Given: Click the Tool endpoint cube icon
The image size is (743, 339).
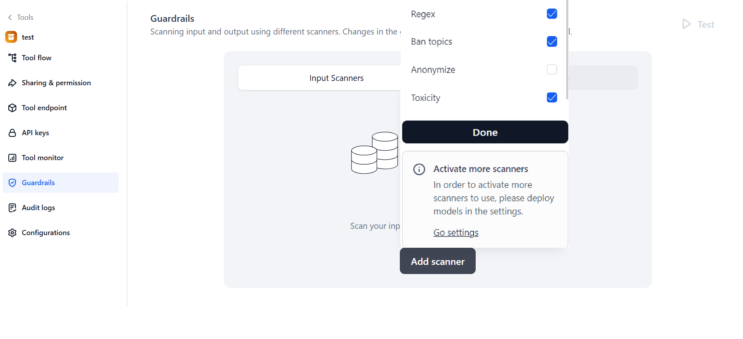Looking at the screenshot, I should pyautogui.click(x=12, y=108).
